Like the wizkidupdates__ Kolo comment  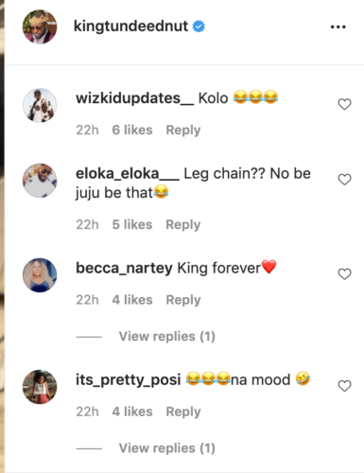344,104
